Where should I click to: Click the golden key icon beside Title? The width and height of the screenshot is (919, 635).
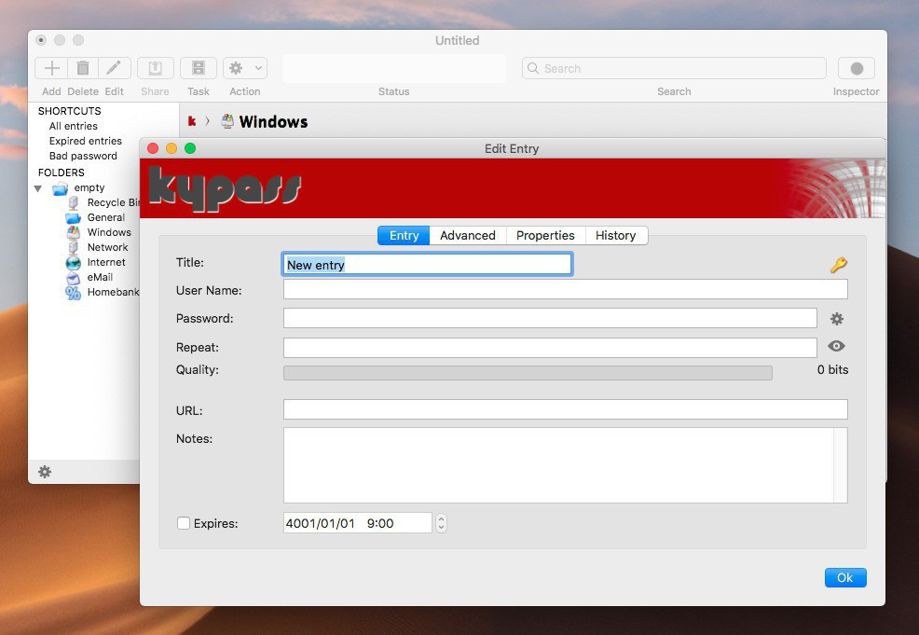(838, 266)
